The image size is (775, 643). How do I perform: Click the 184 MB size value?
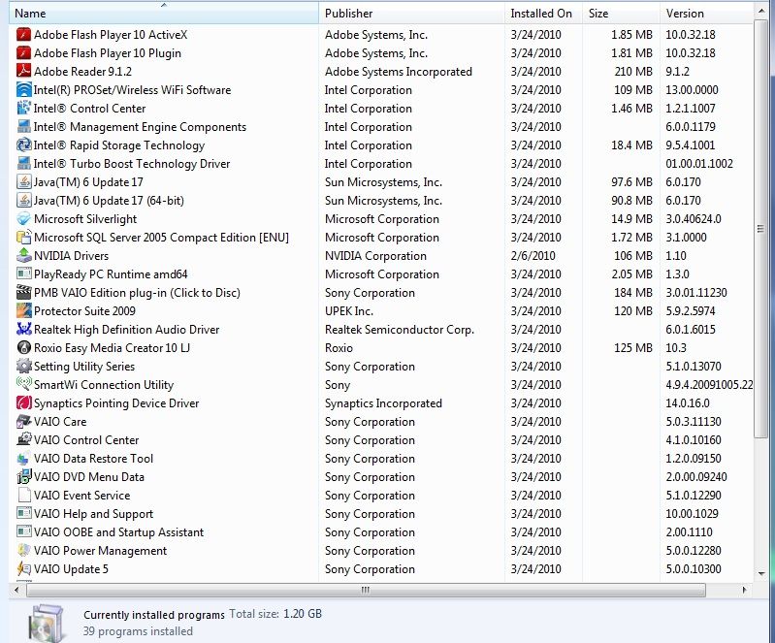coord(633,293)
